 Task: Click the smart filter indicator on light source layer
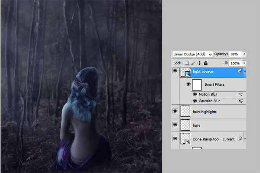tap(240, 71)
